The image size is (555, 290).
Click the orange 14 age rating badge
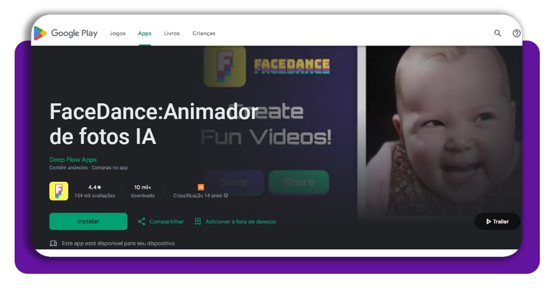[x=201, y=187]
